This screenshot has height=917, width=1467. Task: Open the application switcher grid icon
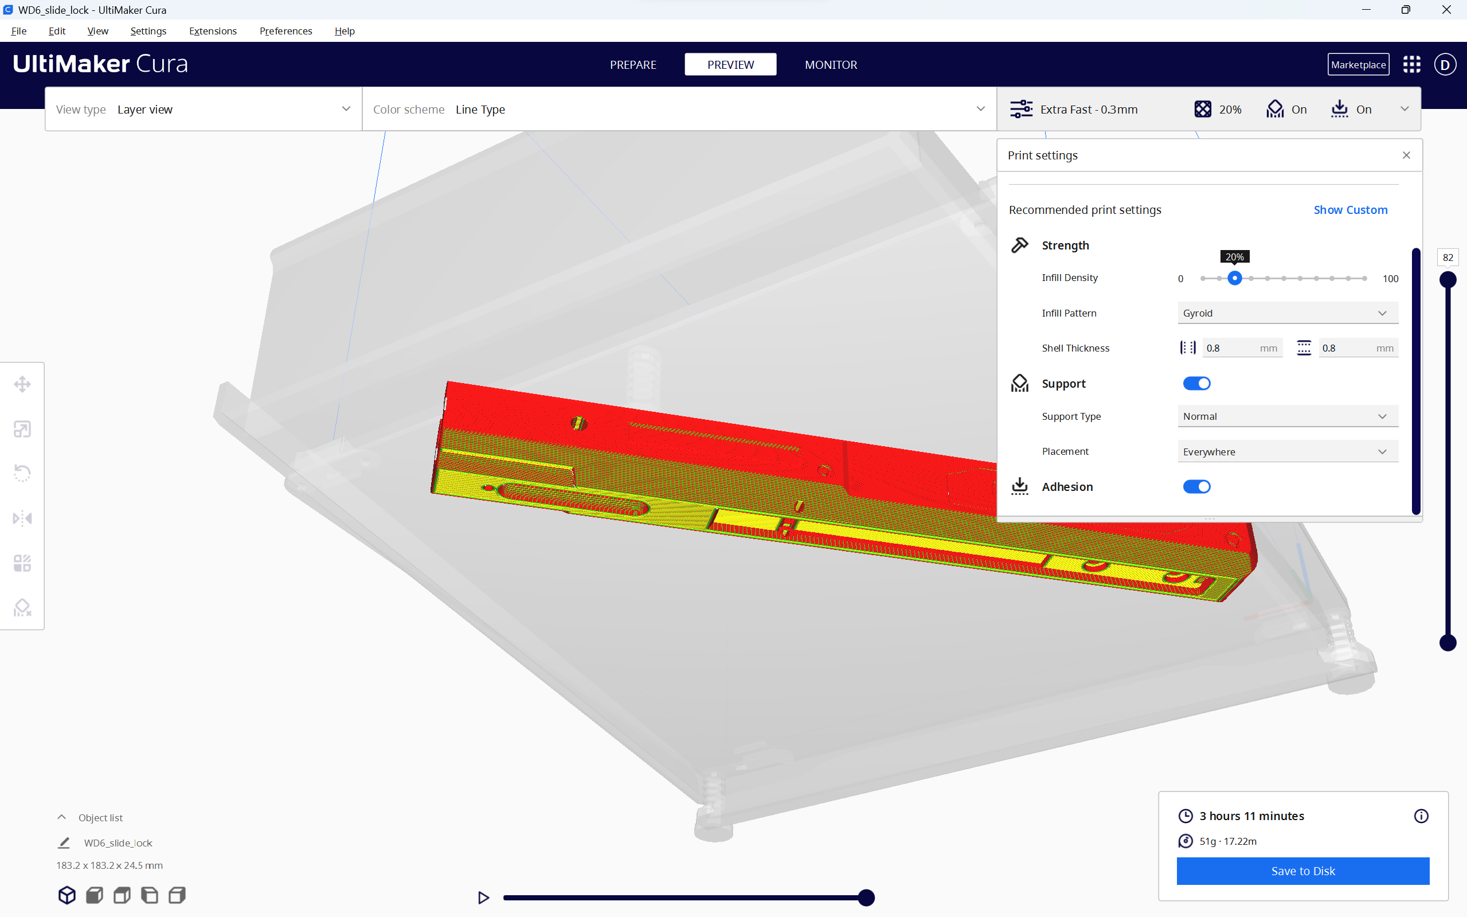click(x=1412, y=64)
